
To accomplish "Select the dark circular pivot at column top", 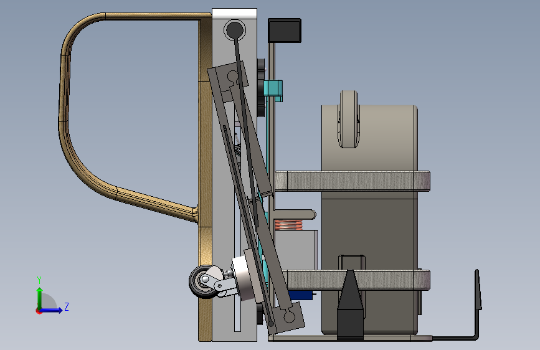I will (x=235, y=30).
